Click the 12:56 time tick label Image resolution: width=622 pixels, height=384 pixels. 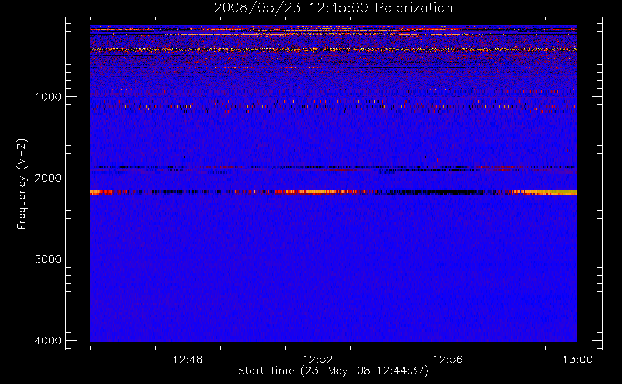tap(448, 360)
